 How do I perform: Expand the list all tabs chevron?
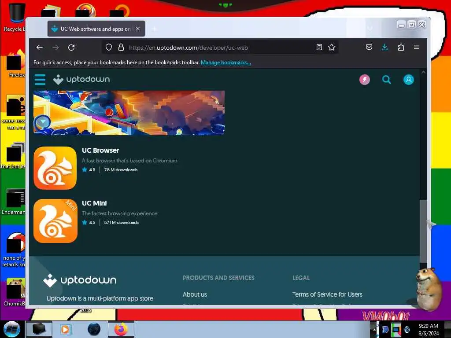pos(370,28)
